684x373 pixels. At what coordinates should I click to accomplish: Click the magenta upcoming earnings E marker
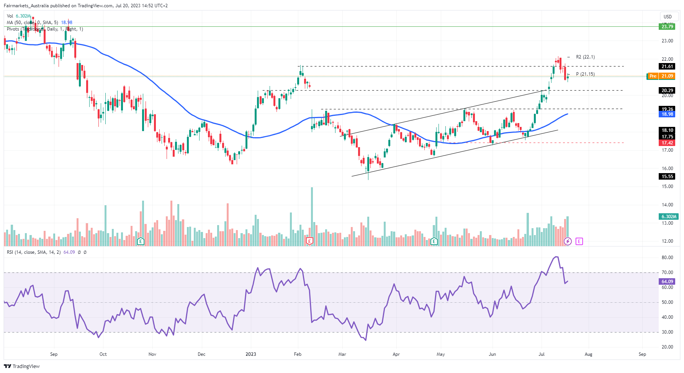(579, 241)
